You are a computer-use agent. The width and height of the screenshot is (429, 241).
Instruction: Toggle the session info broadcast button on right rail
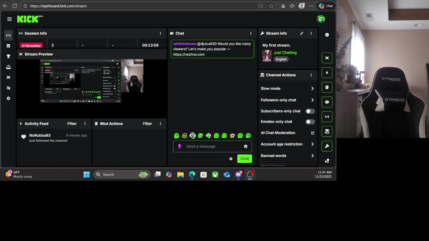tap(327, 117)
